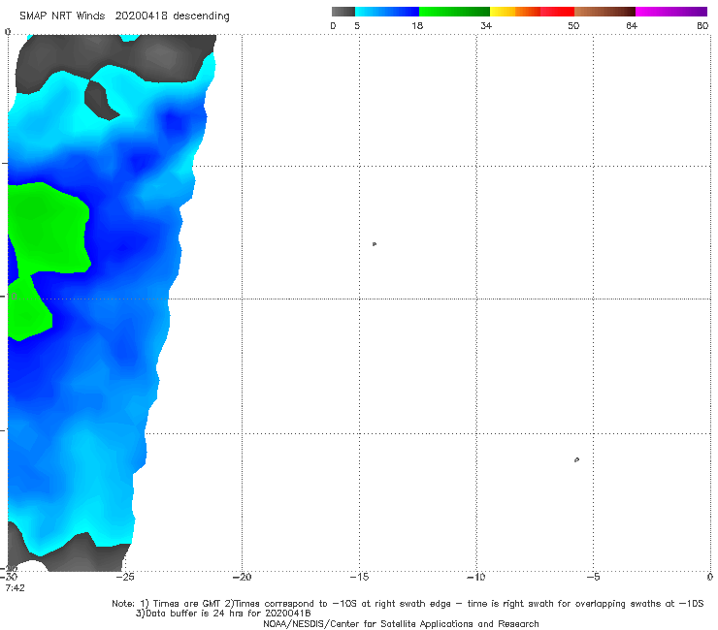Image resolution: width=718 pixels, height=630 pixels.
Task: Click the large green wind region on the map
Action: click(49, 229)
